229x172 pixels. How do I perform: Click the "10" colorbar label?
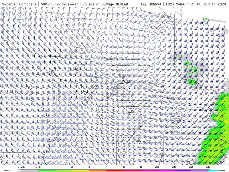click(123, 167)
